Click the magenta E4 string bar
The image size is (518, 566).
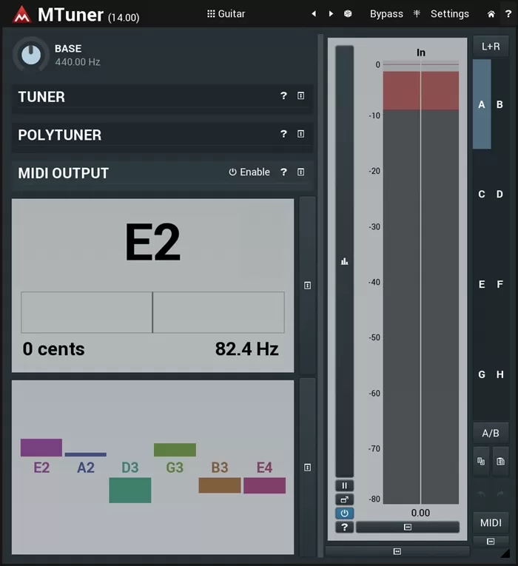pyautogui.click(x=265, y=485)
